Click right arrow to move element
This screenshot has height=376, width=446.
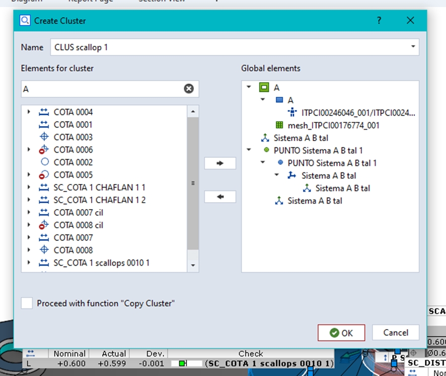click(220, 163)
